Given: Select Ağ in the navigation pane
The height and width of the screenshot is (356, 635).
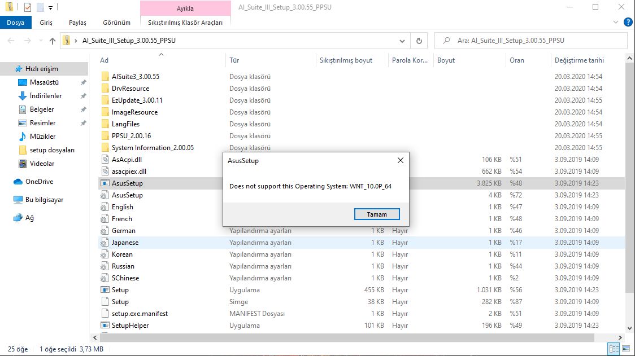Looking at the screenshot, I should coord(29,218).
